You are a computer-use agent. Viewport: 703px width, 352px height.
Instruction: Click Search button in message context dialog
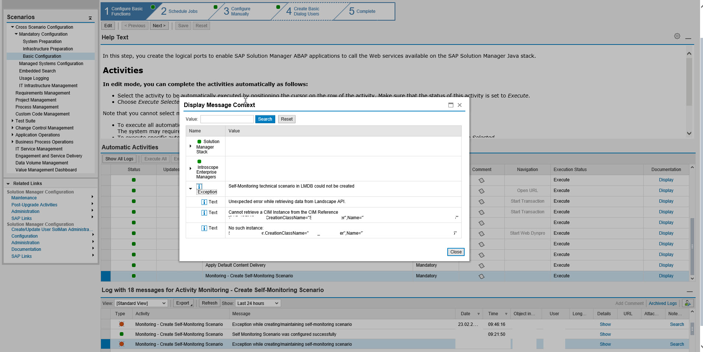pyautogui.click(x=265, y=119)
